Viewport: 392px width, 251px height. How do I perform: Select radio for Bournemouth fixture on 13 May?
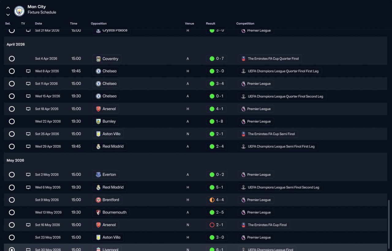12,212
